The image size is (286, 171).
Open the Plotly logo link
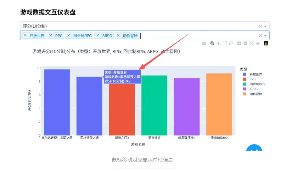point(266,43)
